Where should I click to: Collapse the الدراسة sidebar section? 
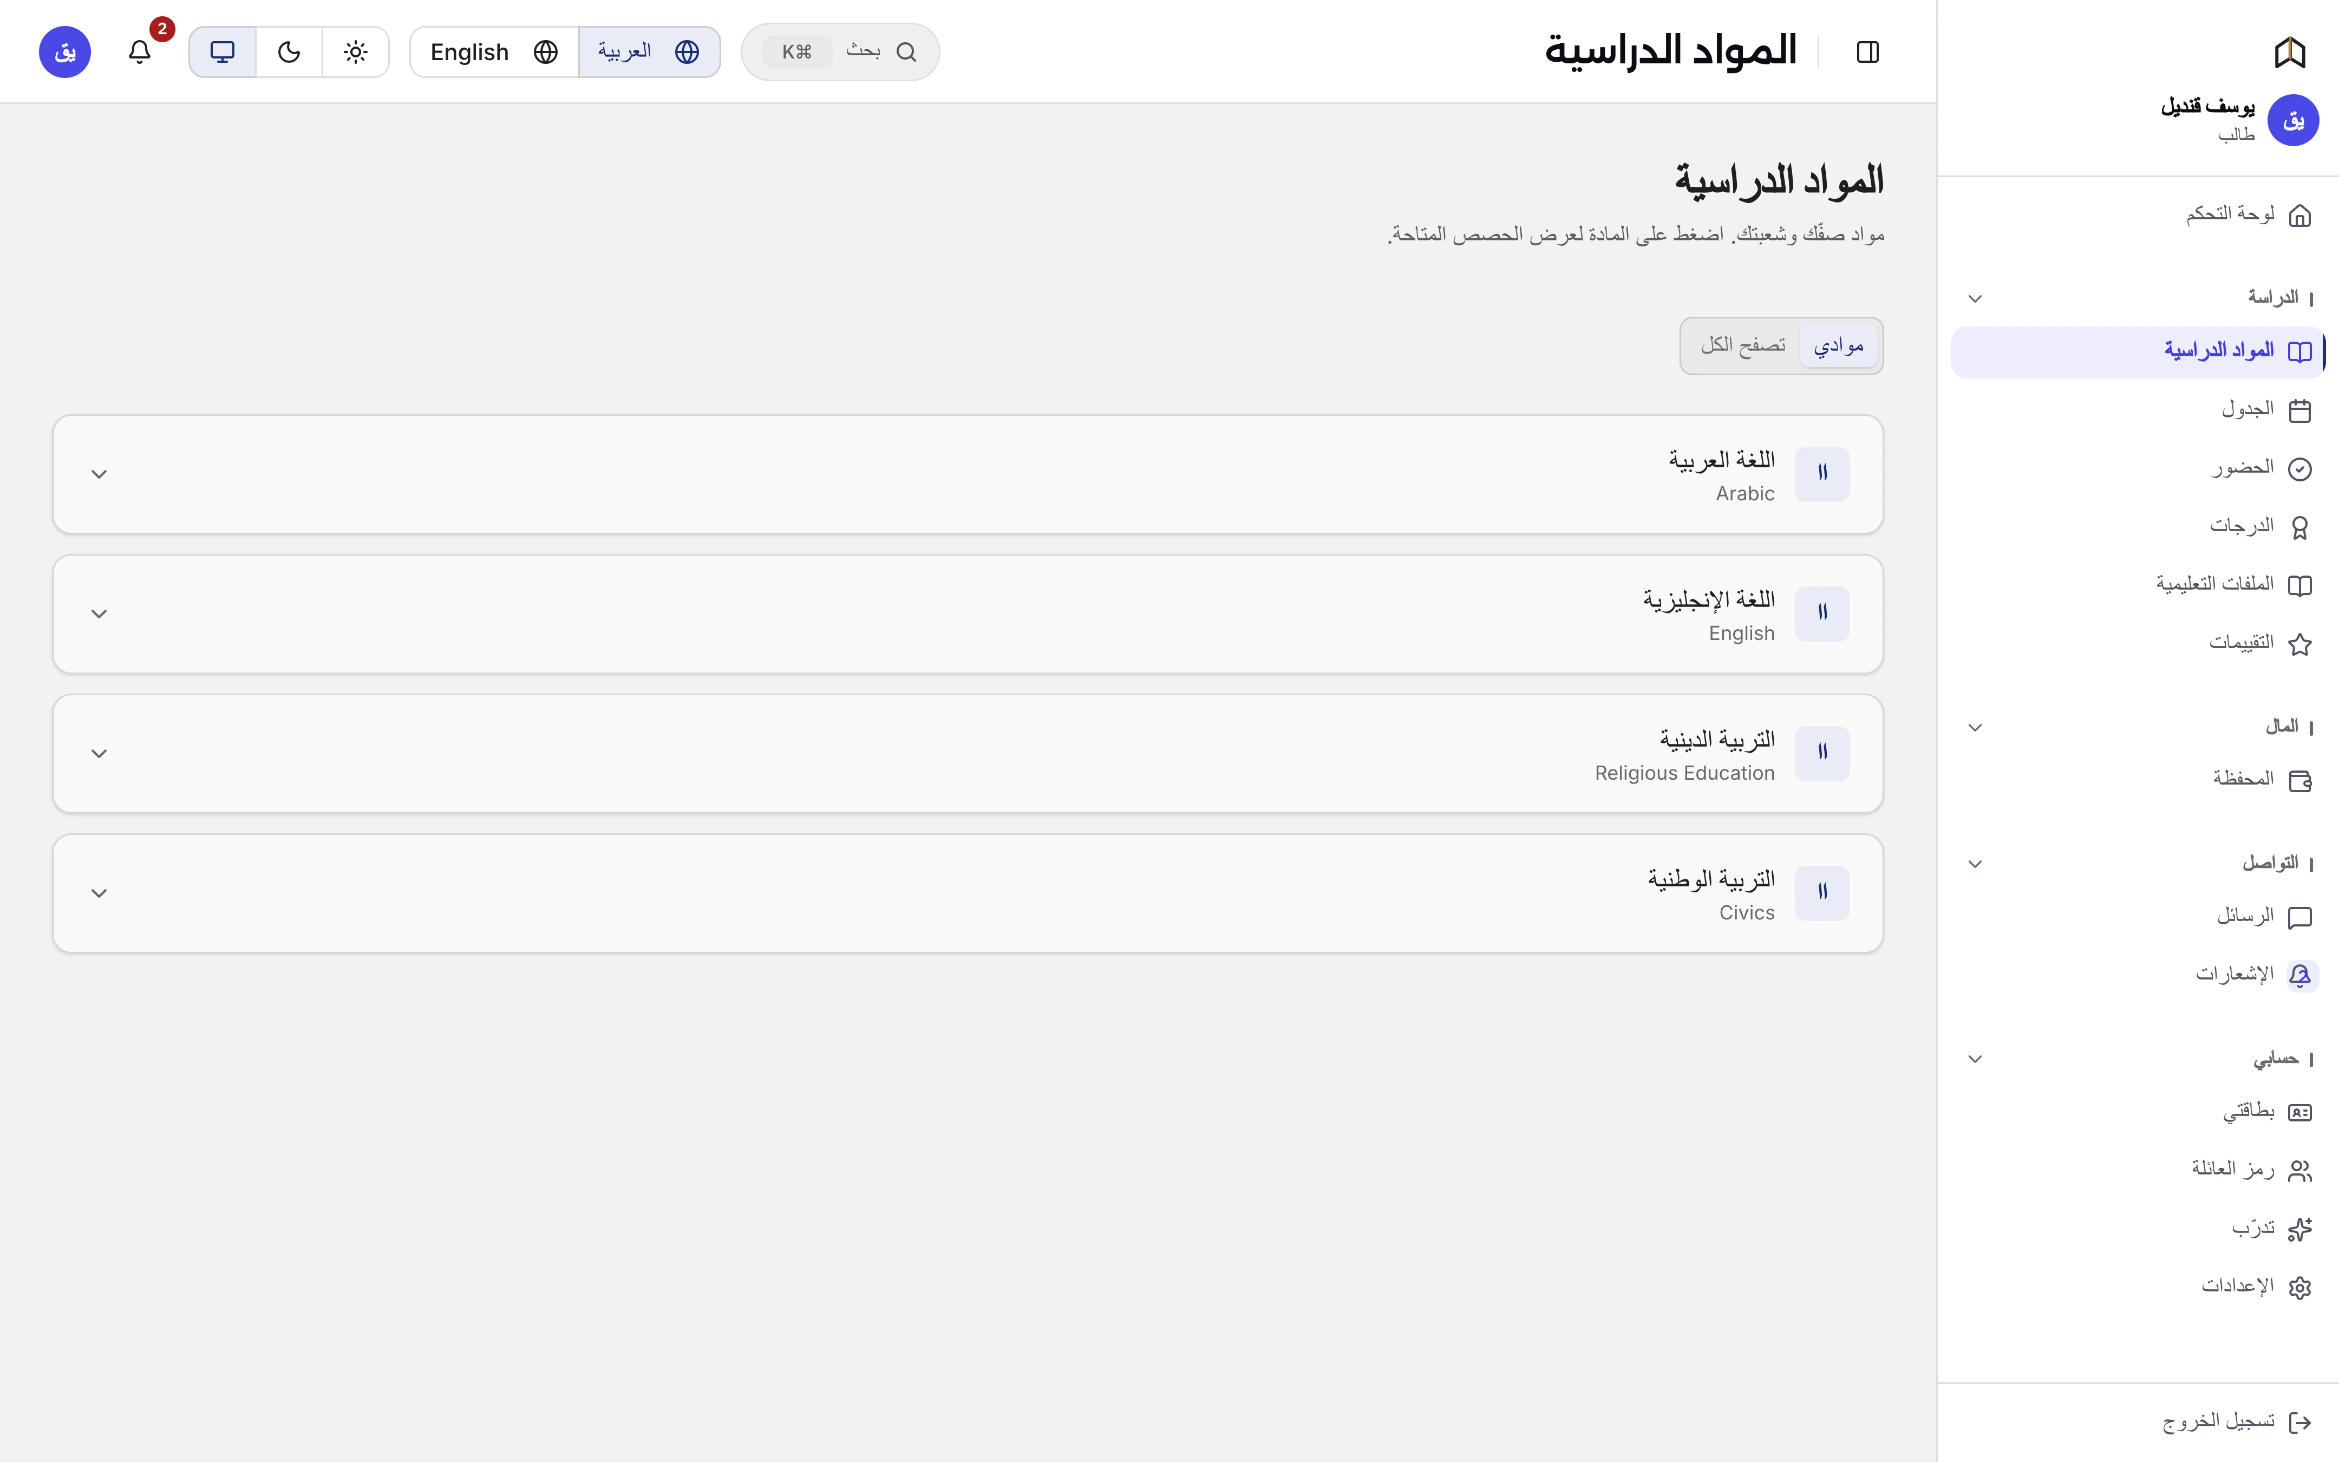2138,298
